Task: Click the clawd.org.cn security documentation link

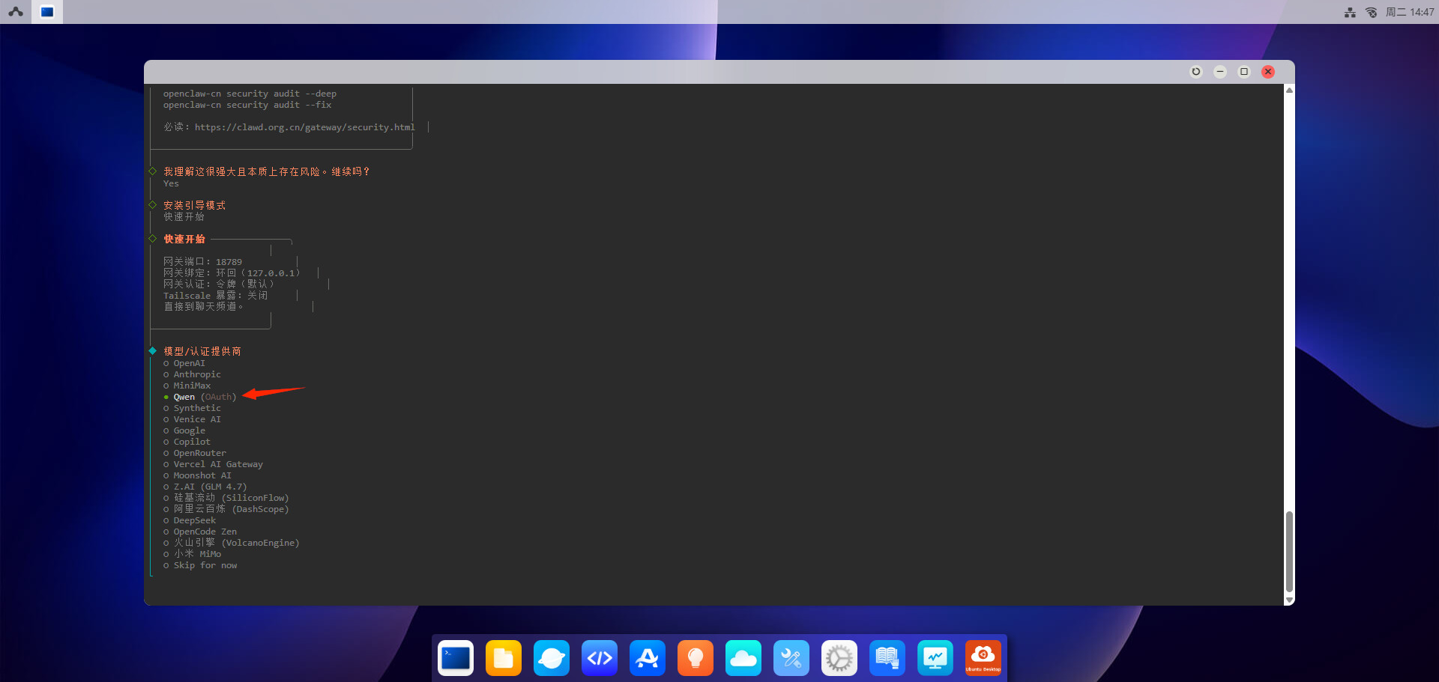Action: click(304, 128)
